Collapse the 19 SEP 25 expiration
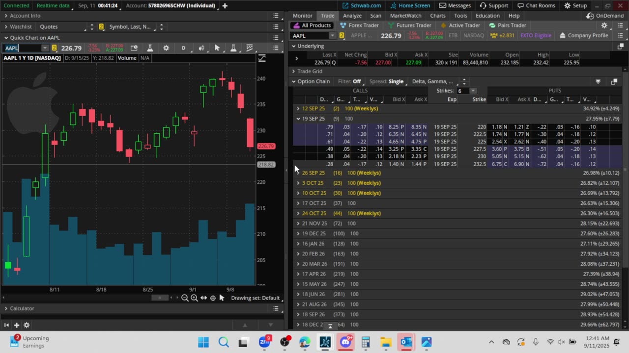This screenshot has height=353, width=629. tap(298, 119)
